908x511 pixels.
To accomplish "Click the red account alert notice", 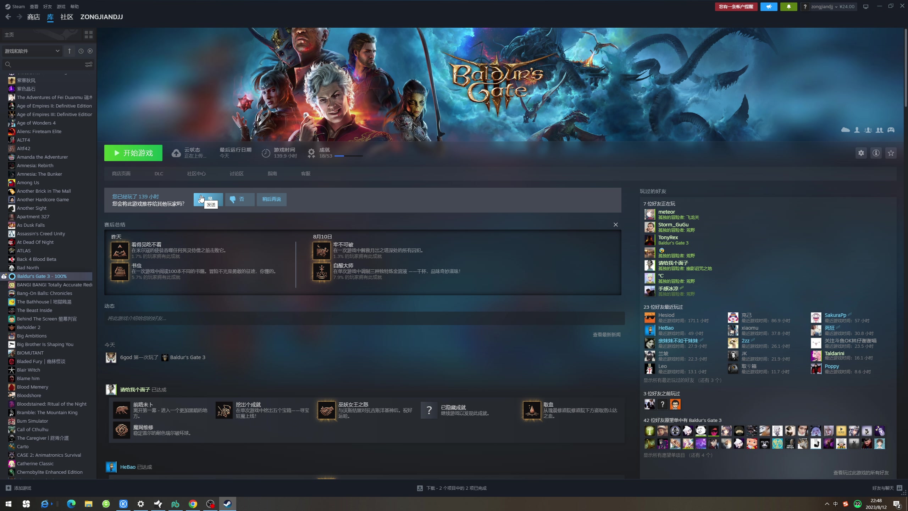I will pos(736,6).
